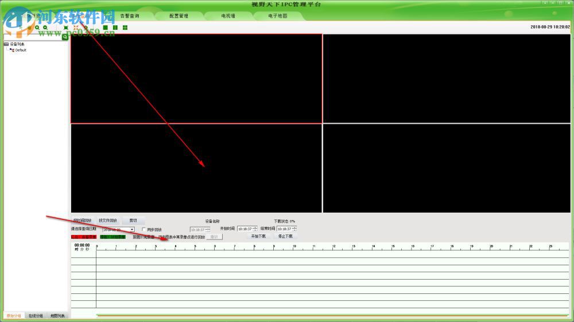Select the Default group tree item
This screenshot has width=574, height=322.
click(x=21, y=50)
